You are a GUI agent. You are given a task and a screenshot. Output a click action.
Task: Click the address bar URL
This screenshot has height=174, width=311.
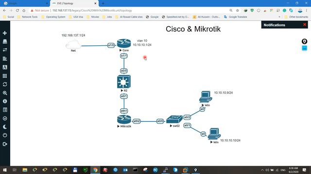click(92, 11)
